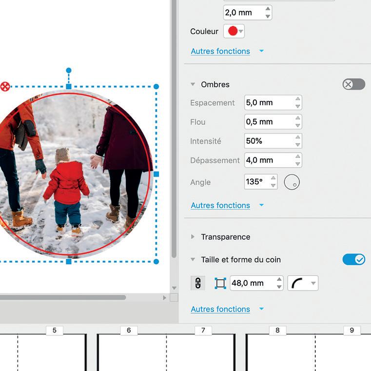Collapse the Taille et forme du coin section

coord(193,259)
